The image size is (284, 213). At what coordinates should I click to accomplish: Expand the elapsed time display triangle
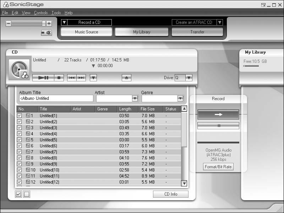(x=93, y=66)
